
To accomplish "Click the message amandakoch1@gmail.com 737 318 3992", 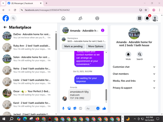I will tap(80, 95).
